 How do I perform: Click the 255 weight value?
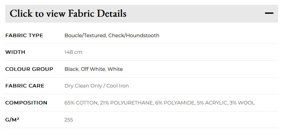point(69,120)
